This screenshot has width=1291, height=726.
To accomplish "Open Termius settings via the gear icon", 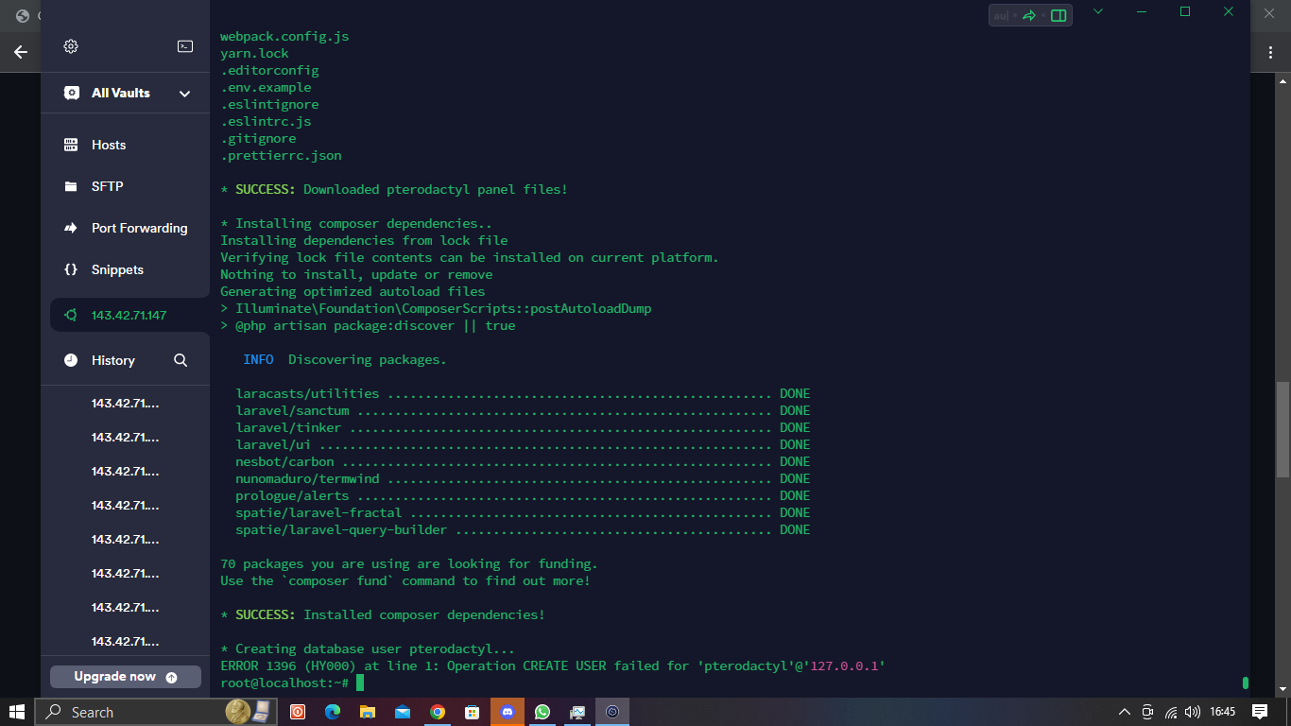I will [70, 45].
